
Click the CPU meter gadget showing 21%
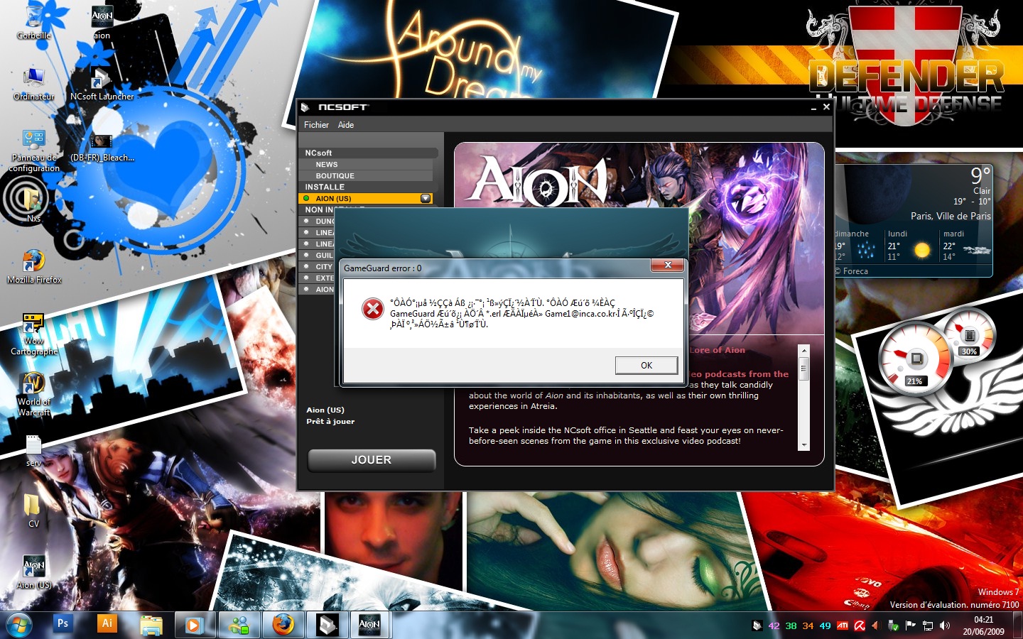[x=915, y=359]
